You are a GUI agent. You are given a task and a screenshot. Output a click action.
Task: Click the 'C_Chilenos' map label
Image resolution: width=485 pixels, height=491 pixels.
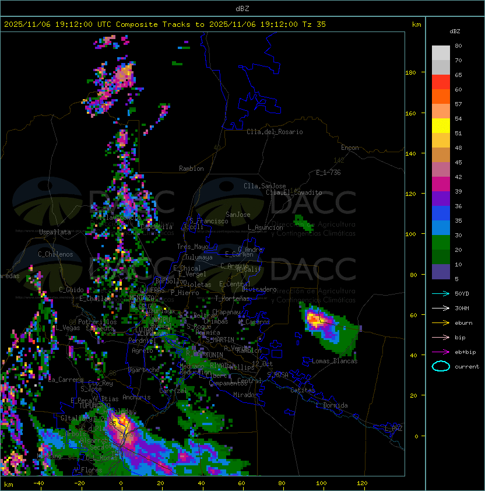coord(55,254)
